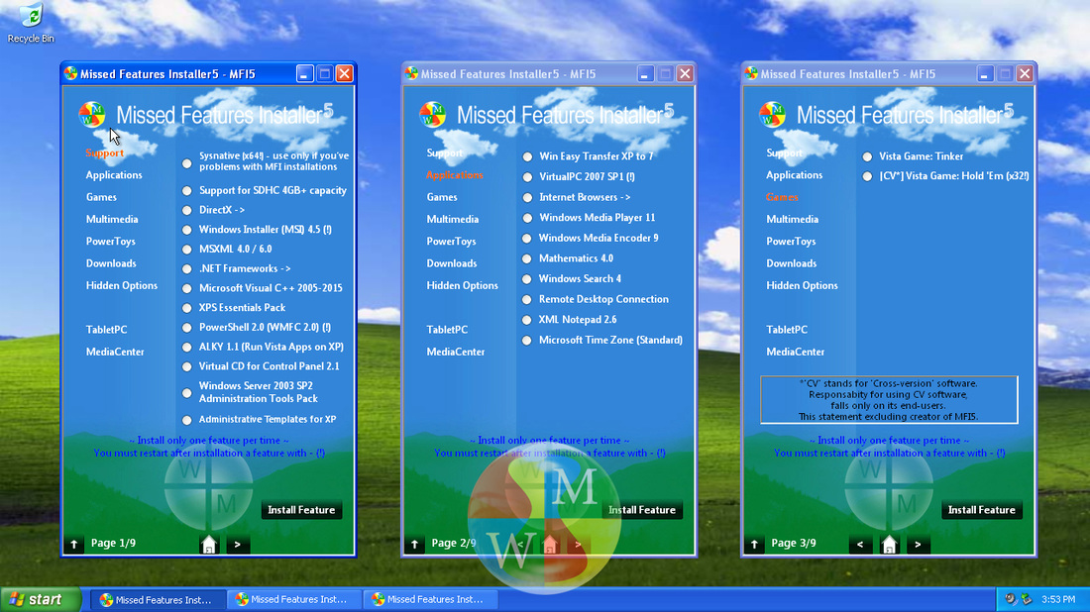
Task: Activate third Missed Features taskbar button
Action: pos(430,599)
